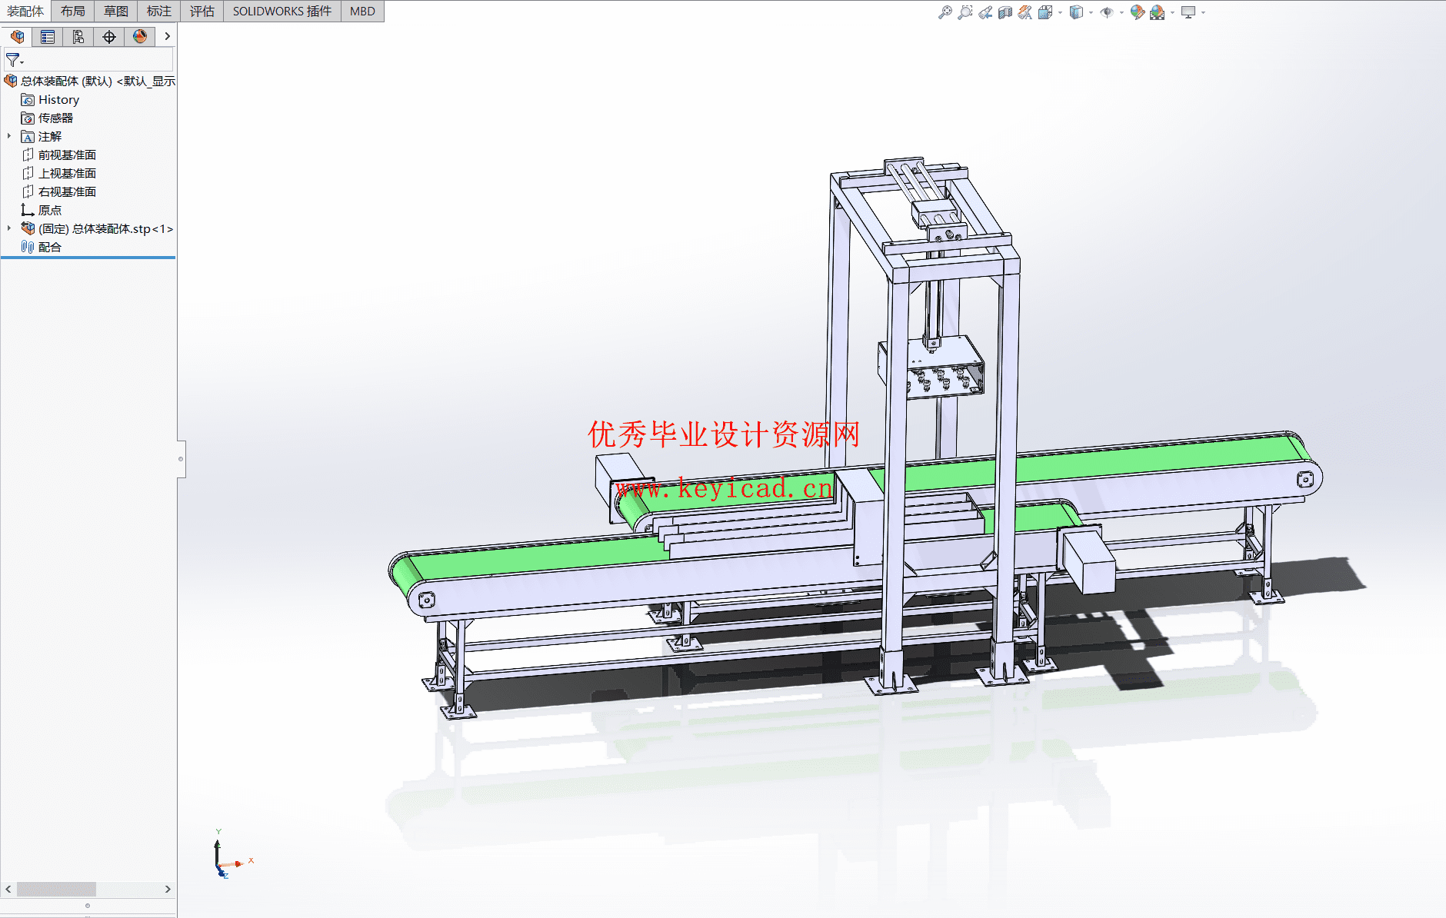Switch to the 草图 tab
This screenshot has width=1446, height=918.
[116, 11]
